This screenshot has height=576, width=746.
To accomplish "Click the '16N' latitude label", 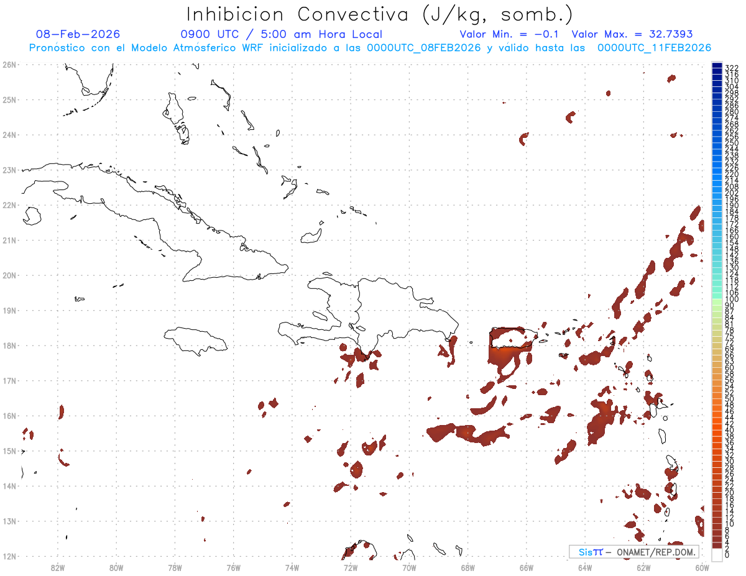I will tap(9, 416).
